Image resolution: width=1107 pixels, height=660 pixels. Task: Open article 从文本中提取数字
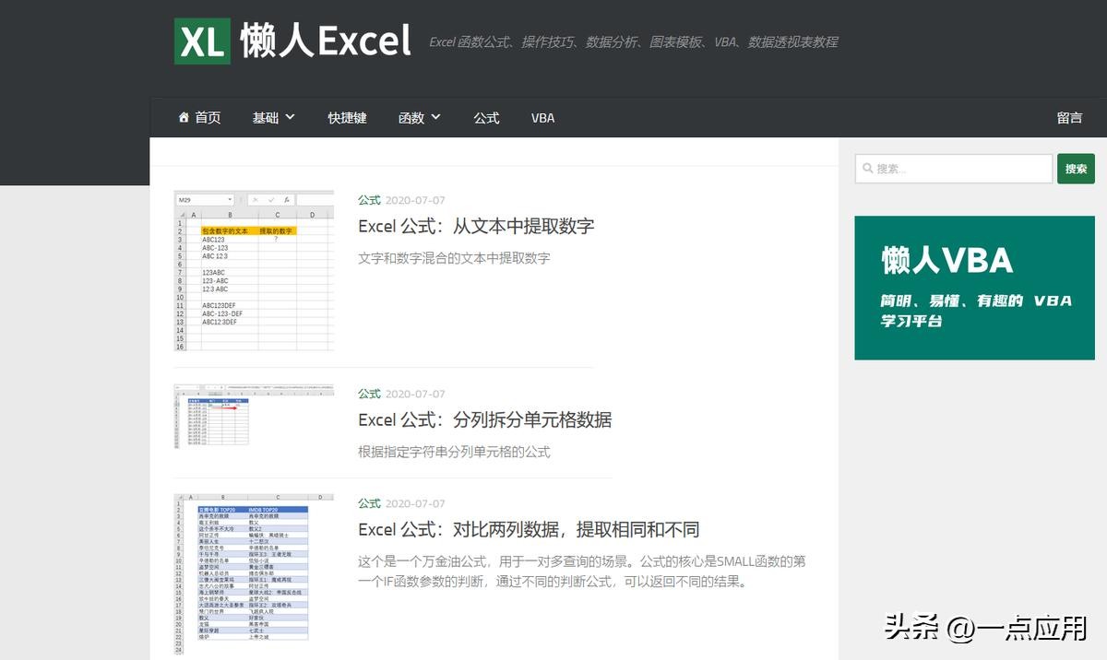(x=476, y=226)
